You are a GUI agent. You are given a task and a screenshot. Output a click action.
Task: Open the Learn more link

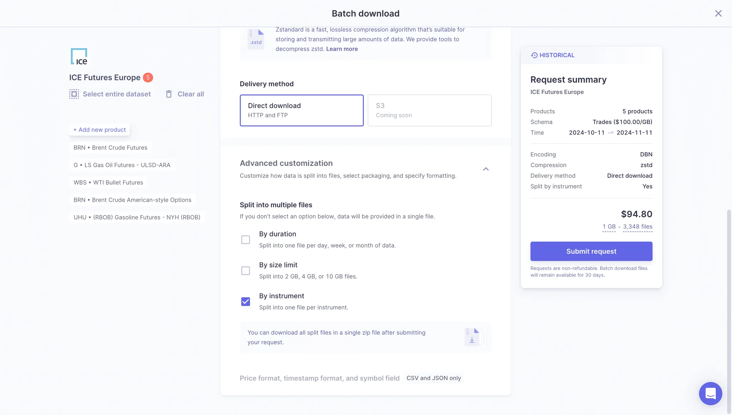click(x=342, y=49)
